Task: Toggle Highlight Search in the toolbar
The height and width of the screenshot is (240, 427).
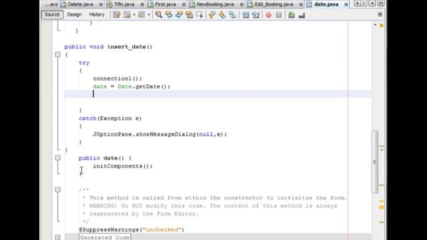Action: [189, 15]
